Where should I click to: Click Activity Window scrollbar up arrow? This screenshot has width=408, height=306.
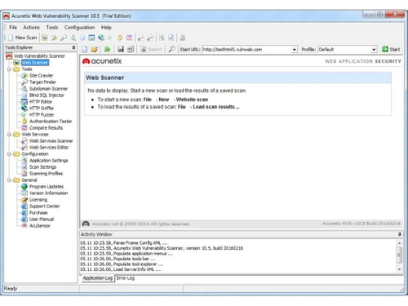(399, 243)
